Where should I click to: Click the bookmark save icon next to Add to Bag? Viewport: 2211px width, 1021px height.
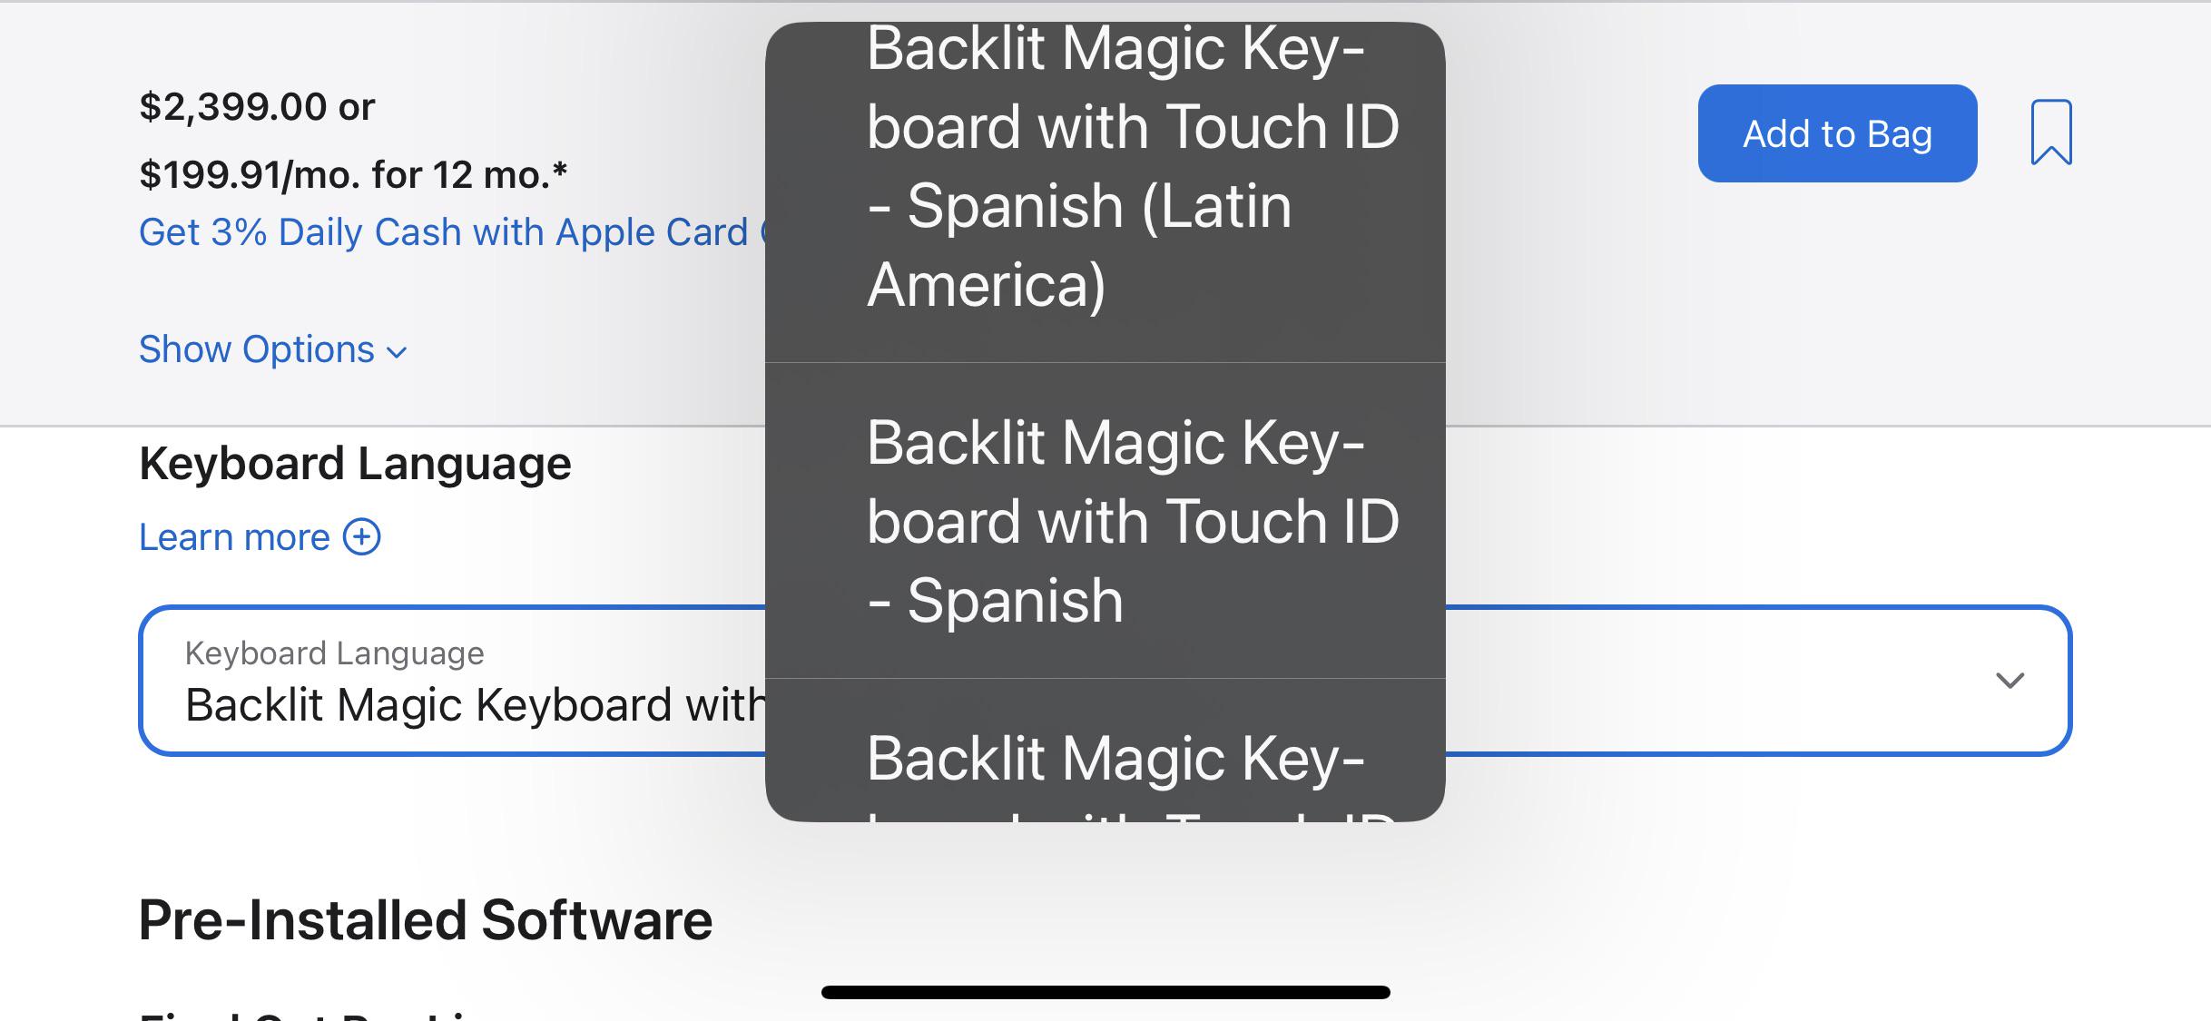(x=2053, y=133)
